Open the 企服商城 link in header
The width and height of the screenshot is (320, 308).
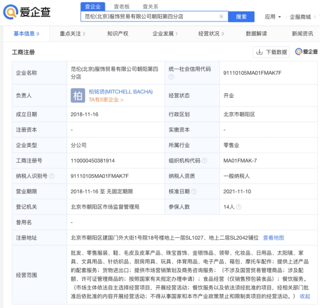[300, 17]
